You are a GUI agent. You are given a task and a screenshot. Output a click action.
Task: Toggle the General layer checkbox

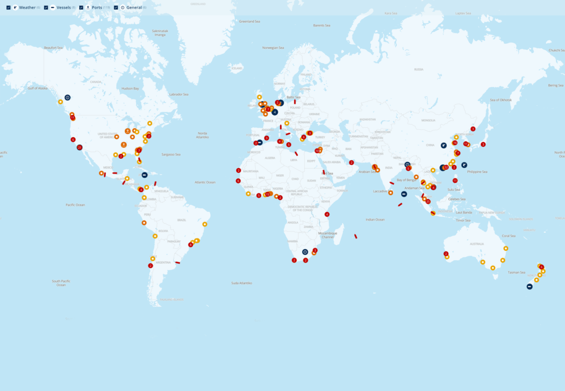click(116, 8)
